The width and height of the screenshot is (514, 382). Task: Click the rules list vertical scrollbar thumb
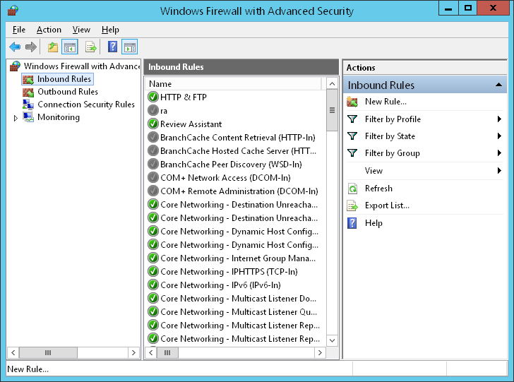(332, 110)
